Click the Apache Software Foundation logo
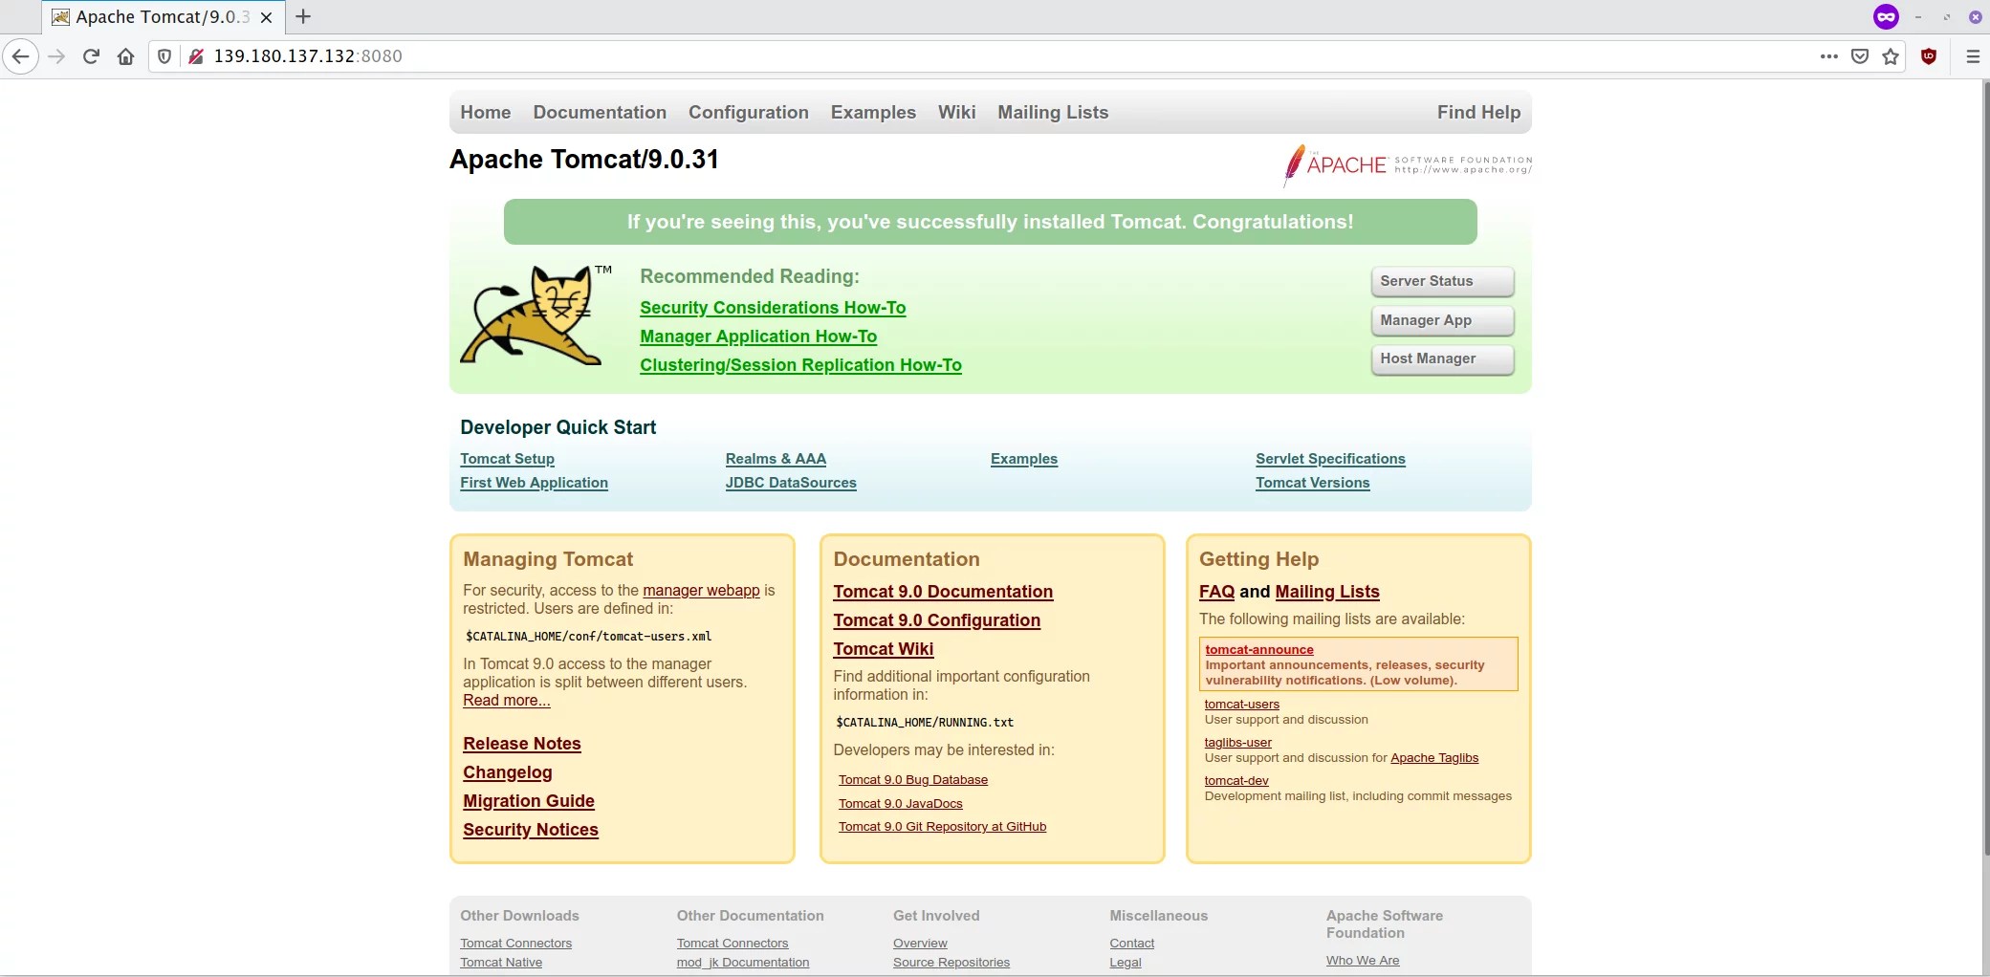 (1408, 164)
